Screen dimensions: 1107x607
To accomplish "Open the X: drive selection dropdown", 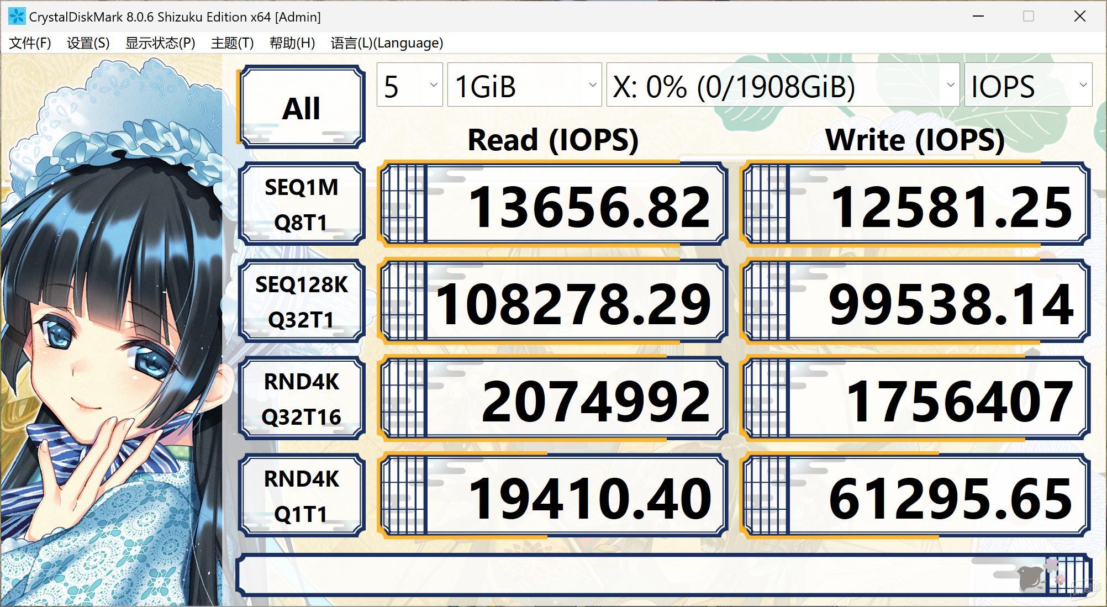I will pos(783,85).
